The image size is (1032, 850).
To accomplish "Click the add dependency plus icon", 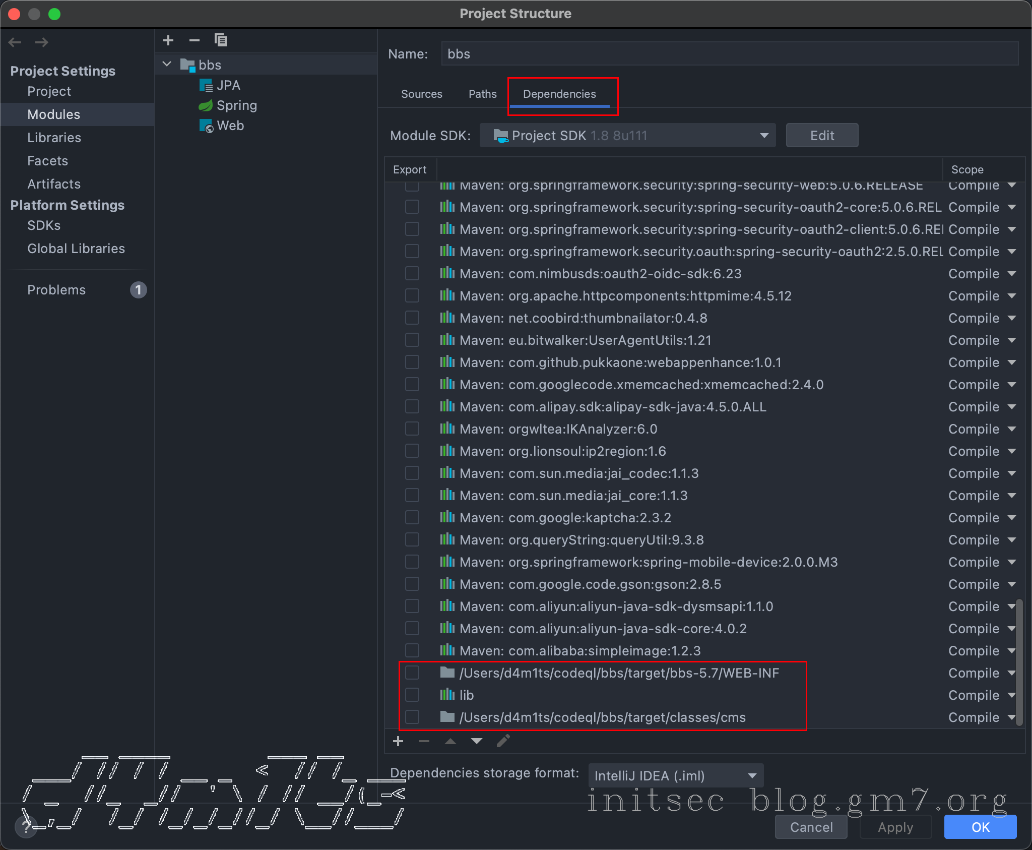I will (x=398, y=741).
